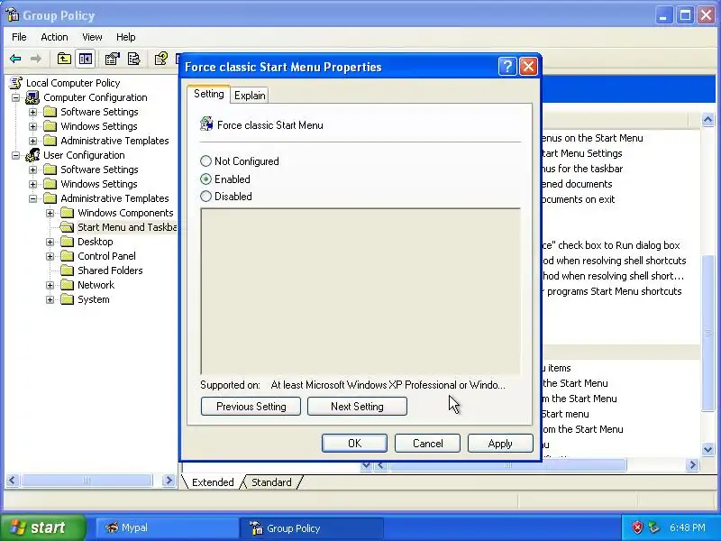
Task: Click the Group Policy title bar icon
Action: (x=13, y=15)
